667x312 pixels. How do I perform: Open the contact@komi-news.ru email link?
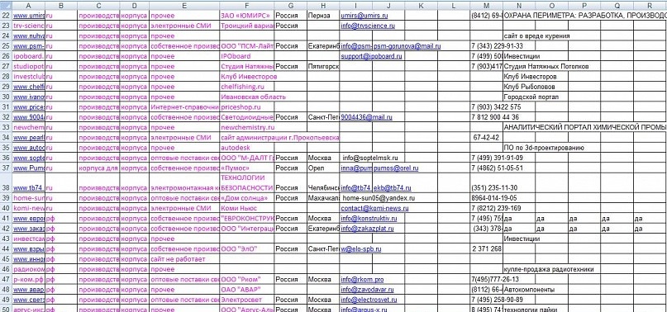(374, 208)
